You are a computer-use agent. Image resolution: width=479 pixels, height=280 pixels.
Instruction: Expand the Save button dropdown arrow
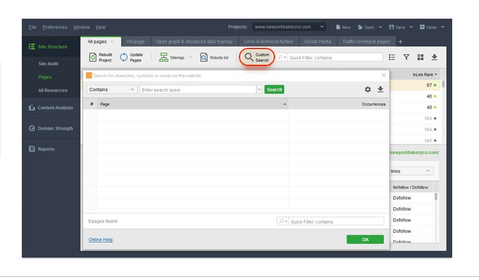[411, 27]
